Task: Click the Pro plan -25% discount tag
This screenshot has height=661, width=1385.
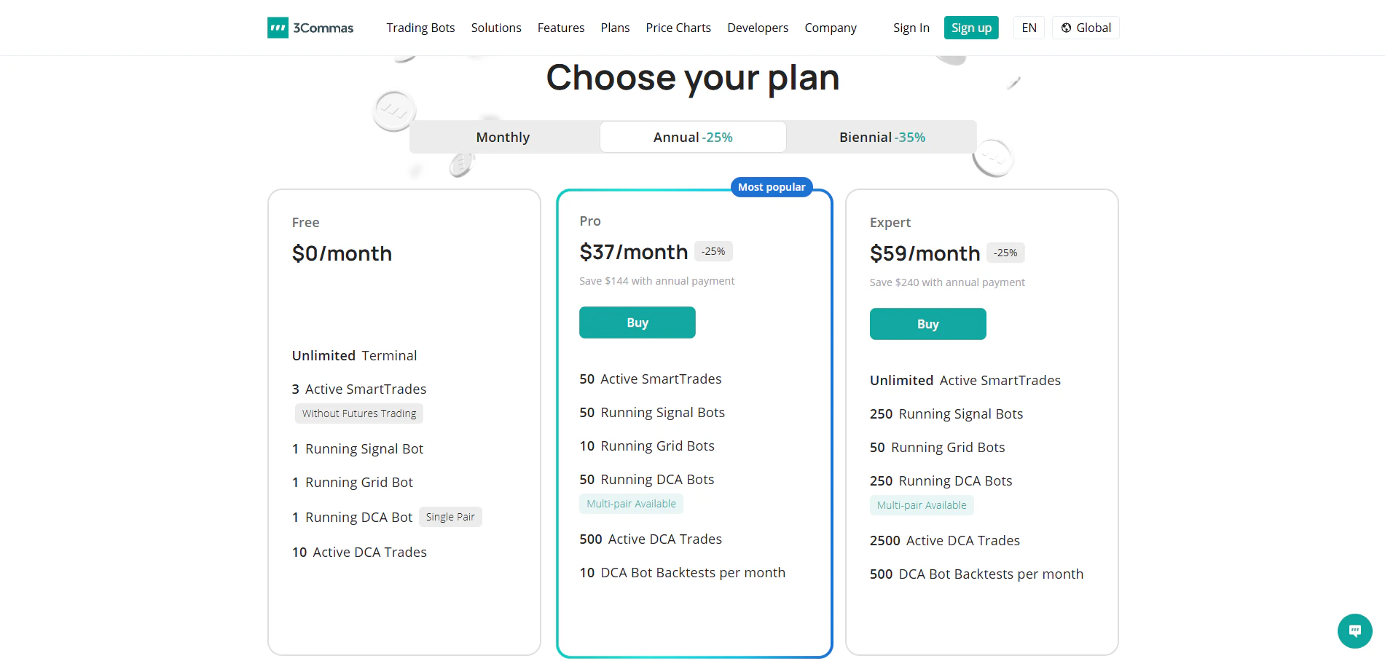Action: coord(713,251)
